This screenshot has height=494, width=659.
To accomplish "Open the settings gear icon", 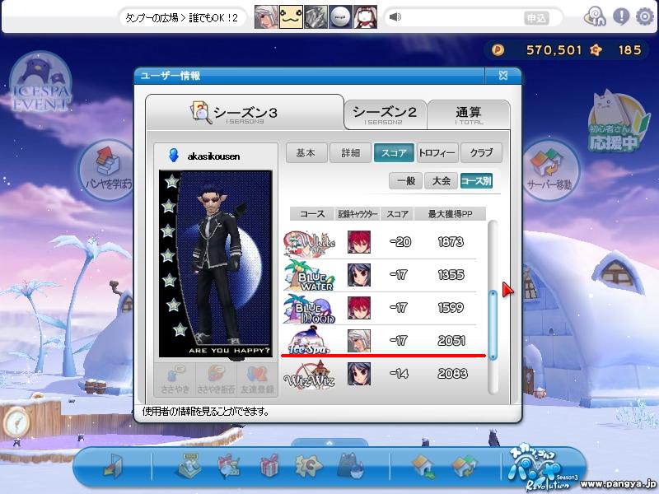I will [x=645, y=16].
